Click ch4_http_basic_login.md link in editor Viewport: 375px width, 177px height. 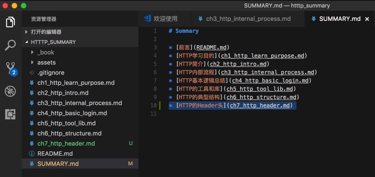point(270,81)
